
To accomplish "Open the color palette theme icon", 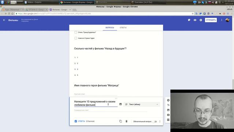I will pyautogui.click(x=189, y=20).
